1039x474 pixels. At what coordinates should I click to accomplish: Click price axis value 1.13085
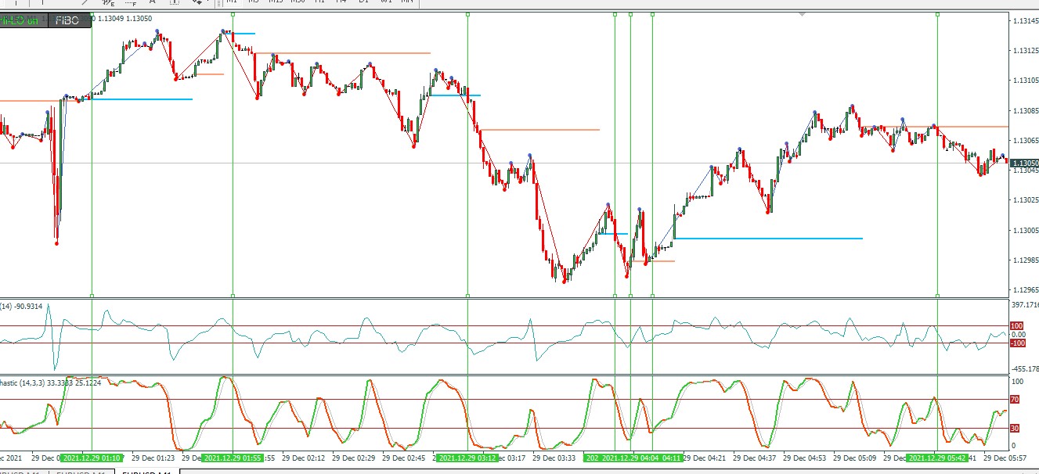pos(1025,110)
